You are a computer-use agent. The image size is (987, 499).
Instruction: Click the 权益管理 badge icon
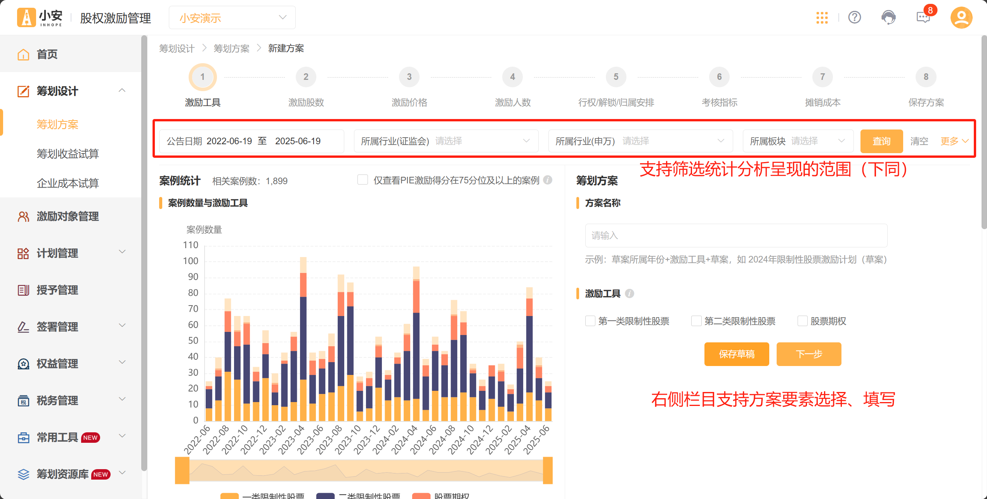(x=23, y=364)
